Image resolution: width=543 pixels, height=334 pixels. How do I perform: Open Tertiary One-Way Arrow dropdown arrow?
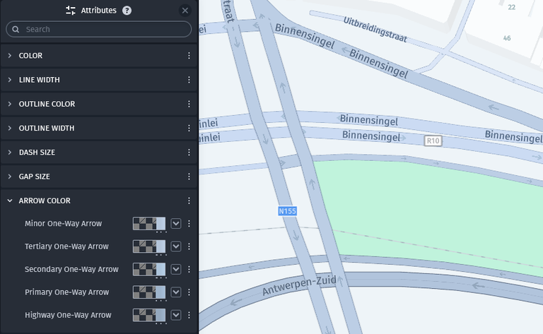pos(176,246)
